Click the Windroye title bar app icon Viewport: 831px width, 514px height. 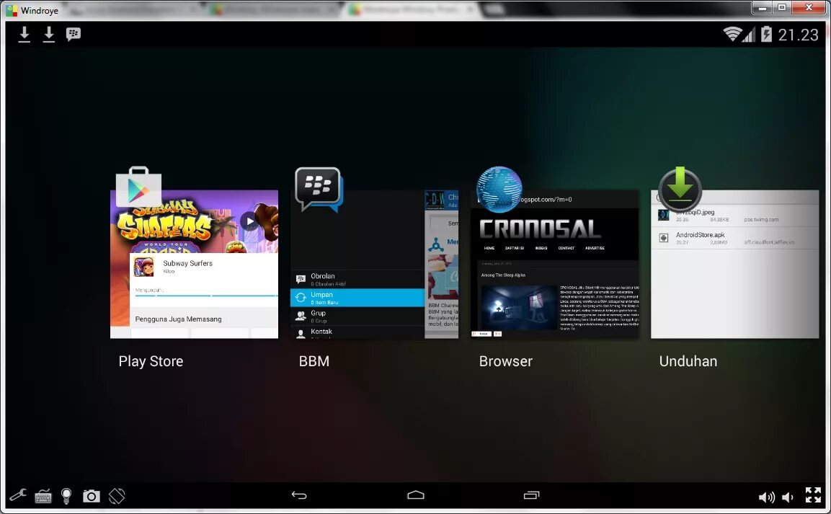click(x=11, y=10)
